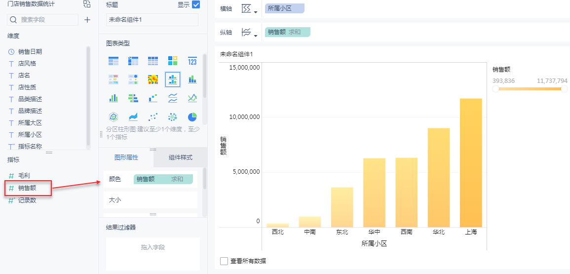Image resolution: width=570 pixels, height=274 pixels.
Task: Select the cross table chart type icon
Action: pyautogui.click(x=133, y=61)
